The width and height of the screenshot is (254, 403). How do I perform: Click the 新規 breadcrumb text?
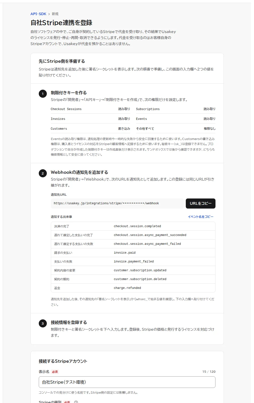coord(55,14)
